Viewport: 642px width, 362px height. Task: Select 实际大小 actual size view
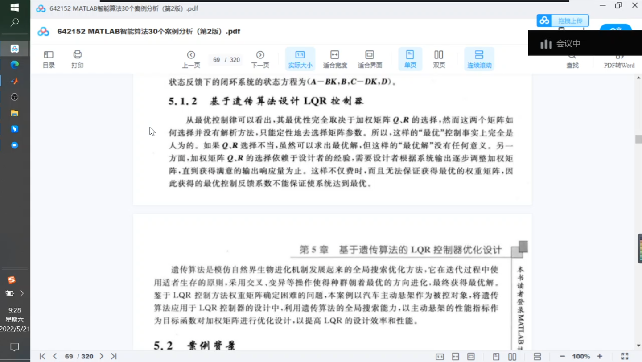click(300, 59)
